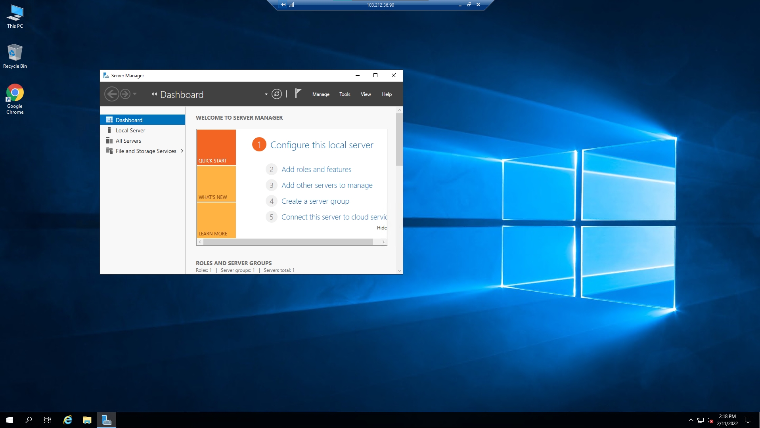Click the Refresh icon in Server Manager header
Image resolution: width=760 pixels, height=428 pixels.
276,94
